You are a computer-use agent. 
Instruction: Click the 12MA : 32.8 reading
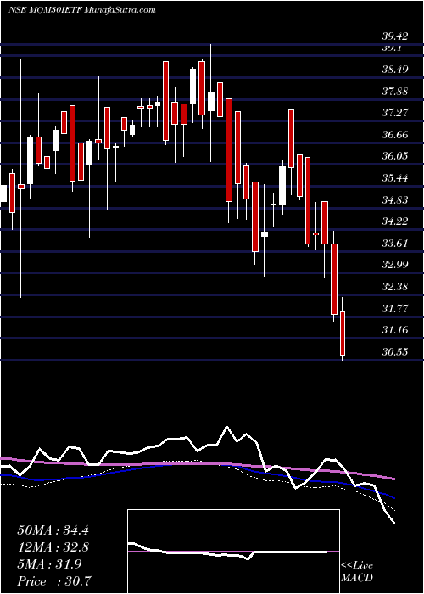pos(53,547)
